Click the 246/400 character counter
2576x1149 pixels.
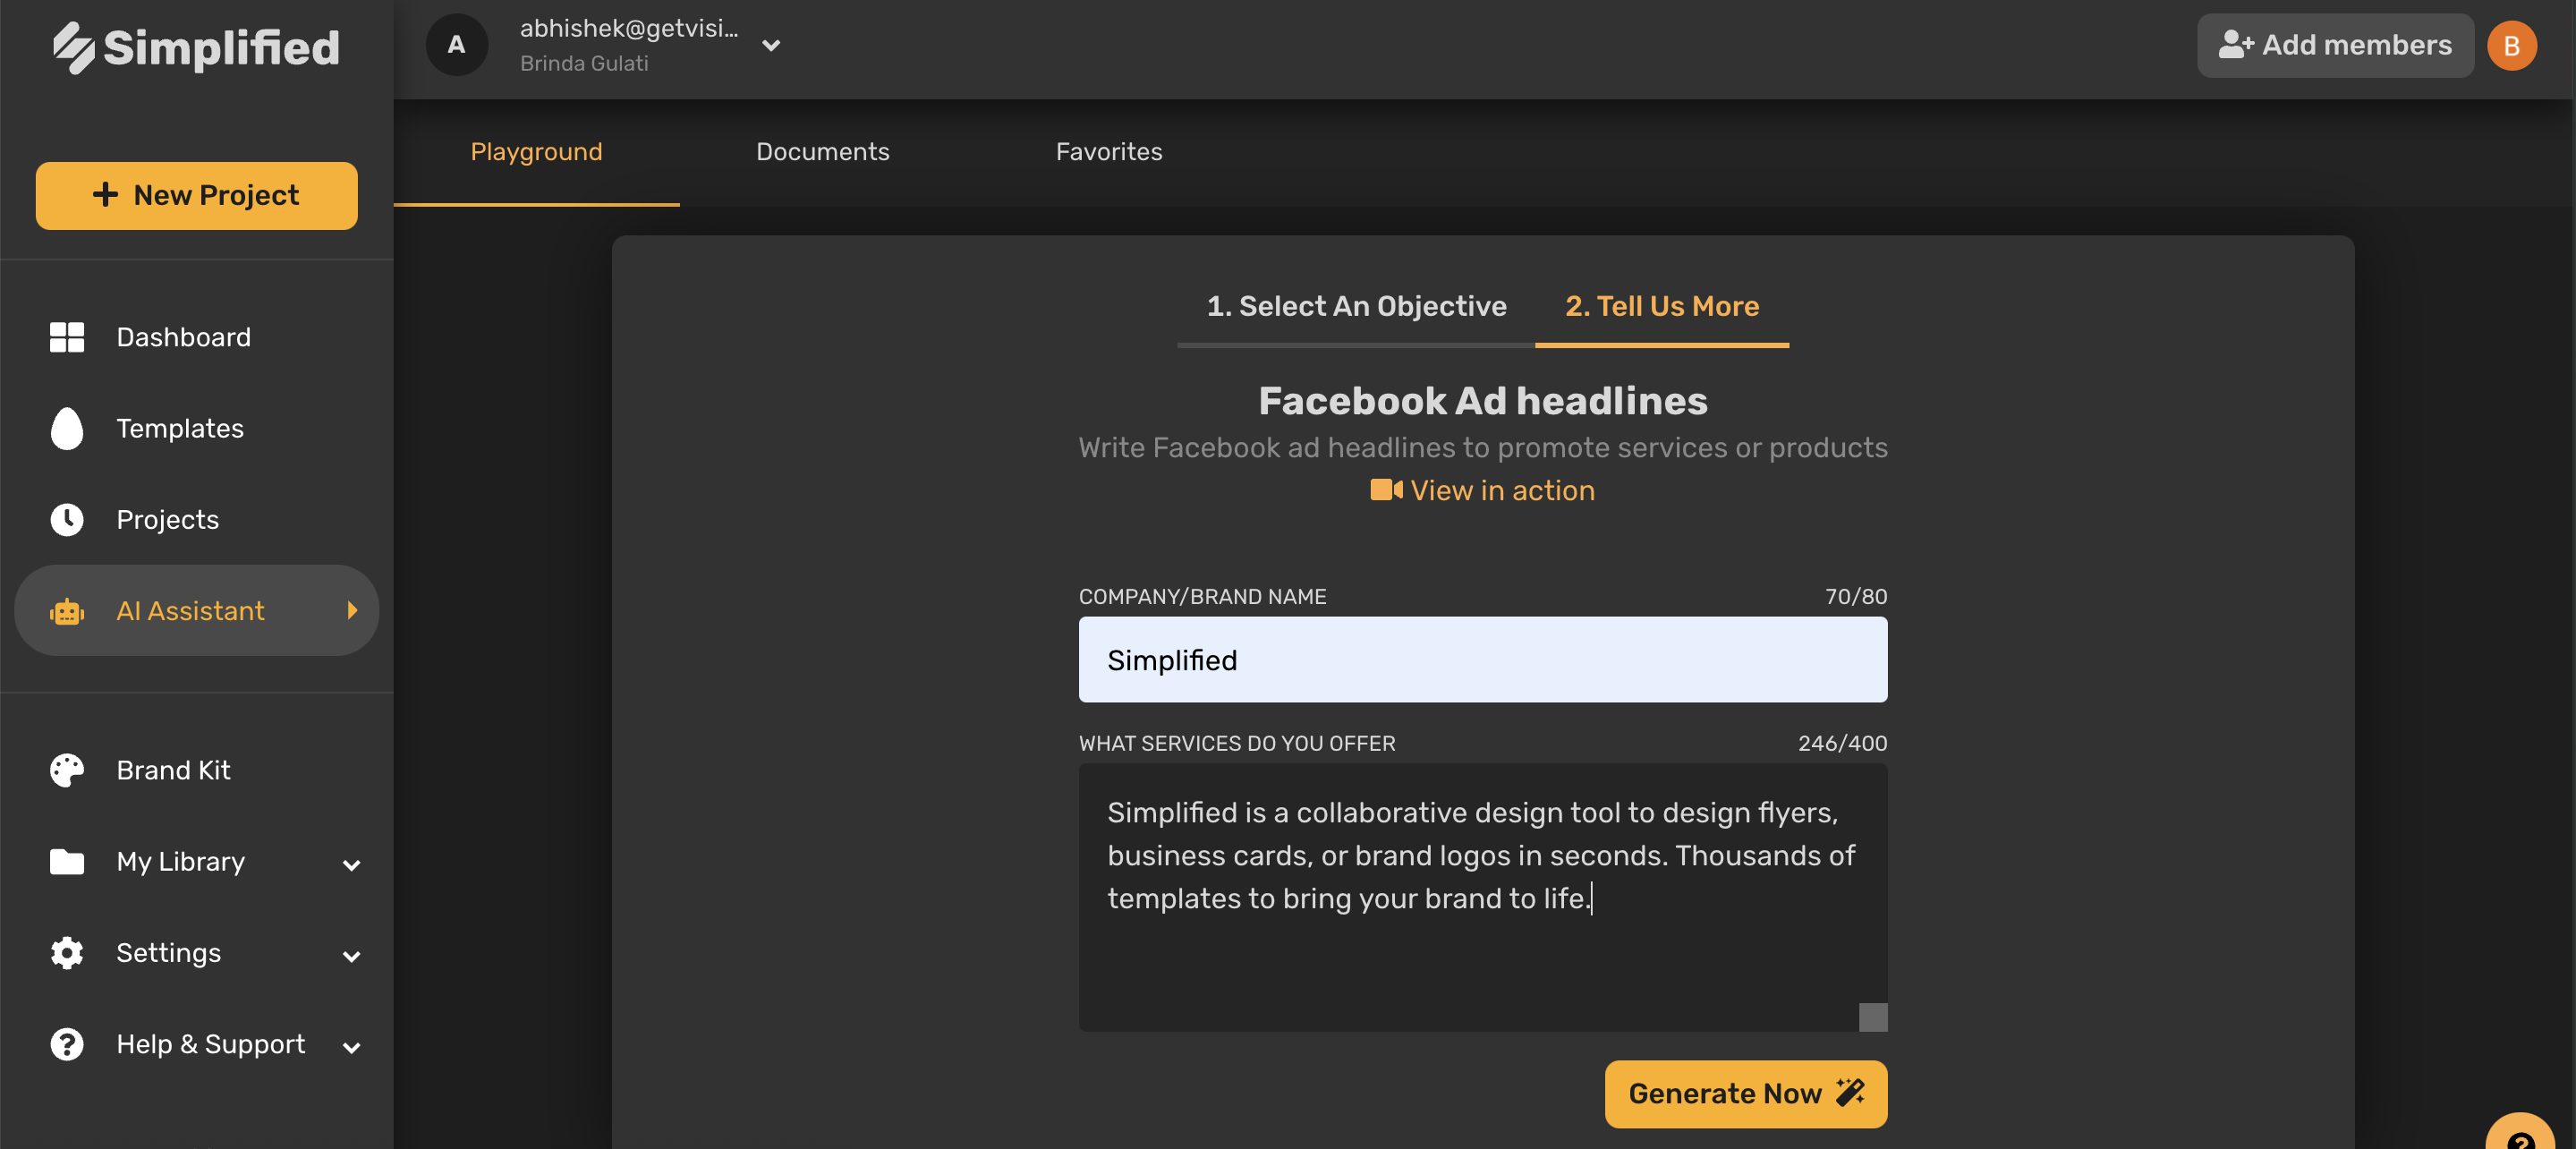[1842, 743]
